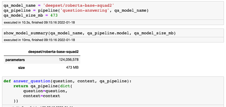This screenshot has width=226, height=107.
Task: Click the question=question argument line
Action: 45,91
